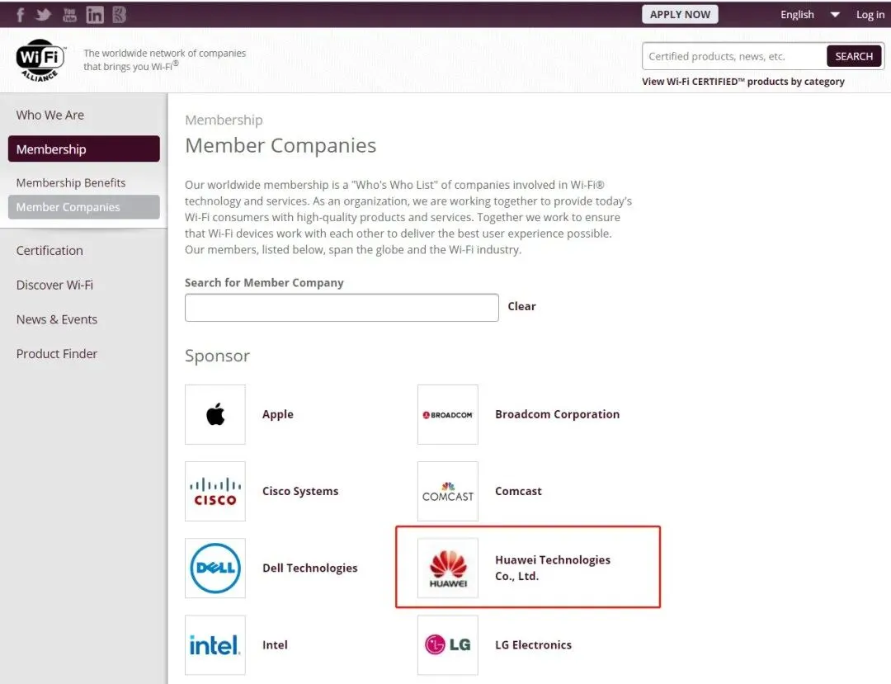The image size is (891, 684).
Task: Open View Wi-Fi CERTIFIED products by category
Action: 743,82
